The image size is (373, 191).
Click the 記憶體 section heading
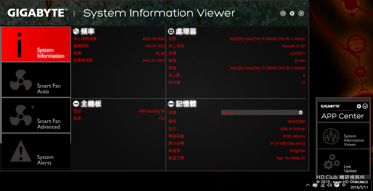pos(186,104)
